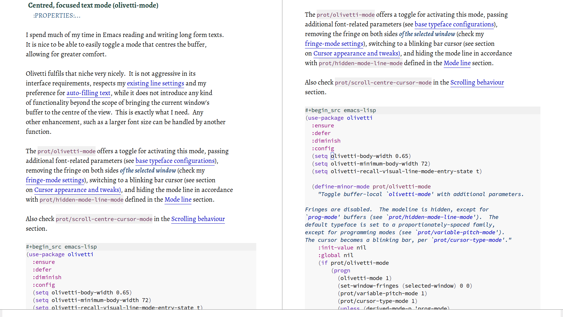This screenshot has width=563, height=317.
Task: Click 'prot/variable-pitch-mode' in the docstring
Action: tap(457, 232)
